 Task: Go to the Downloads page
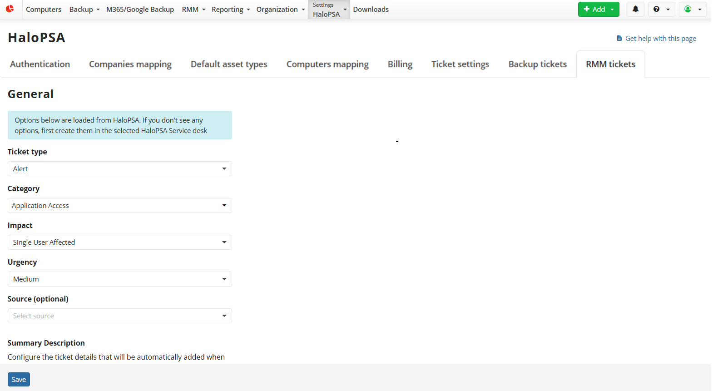click(x=371, y=10)
